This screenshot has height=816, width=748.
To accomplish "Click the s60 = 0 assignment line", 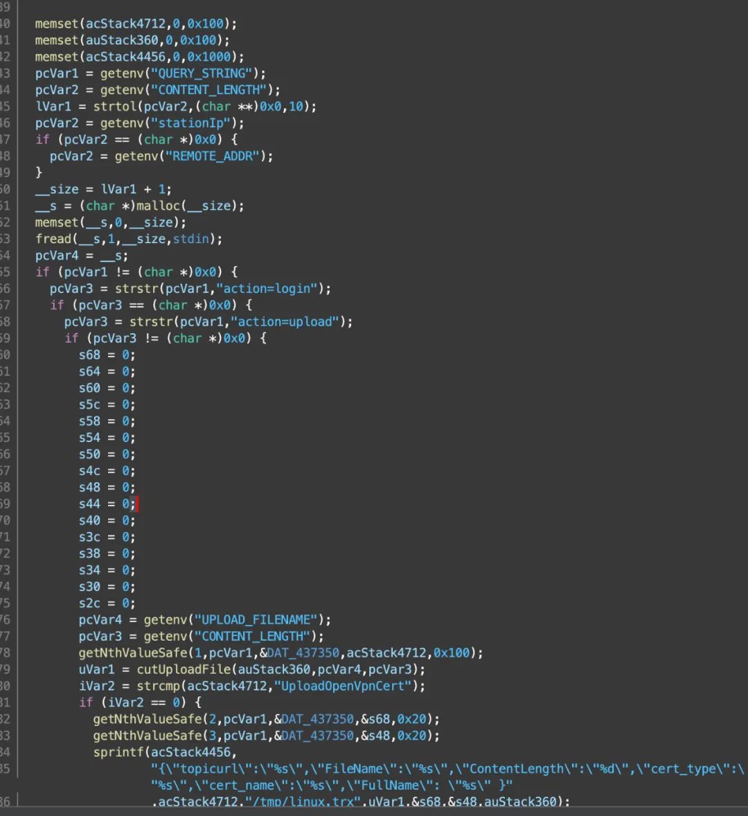I will pyautogui.click(x=107, y=389).
